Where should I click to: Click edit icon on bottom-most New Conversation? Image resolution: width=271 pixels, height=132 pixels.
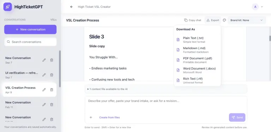point(44,119)
